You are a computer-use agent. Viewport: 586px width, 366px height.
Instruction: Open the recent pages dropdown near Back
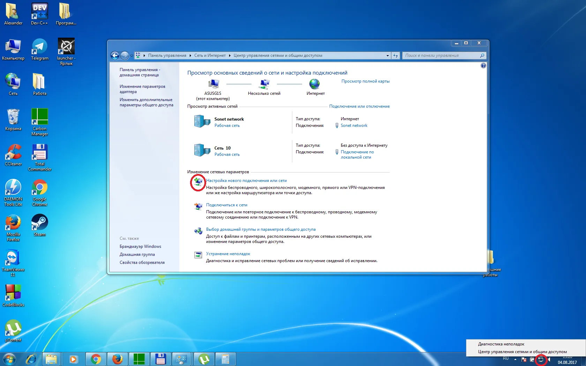pyautogui.click(x=132, y=56)
